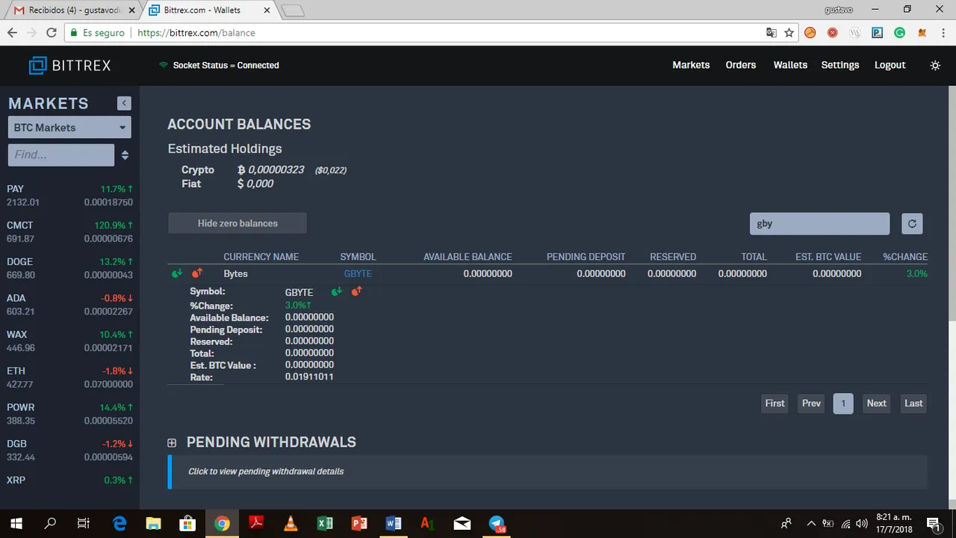956x538 pixels.
Task: Refresh balances with the reload icon button
Action: click(912, 223)
